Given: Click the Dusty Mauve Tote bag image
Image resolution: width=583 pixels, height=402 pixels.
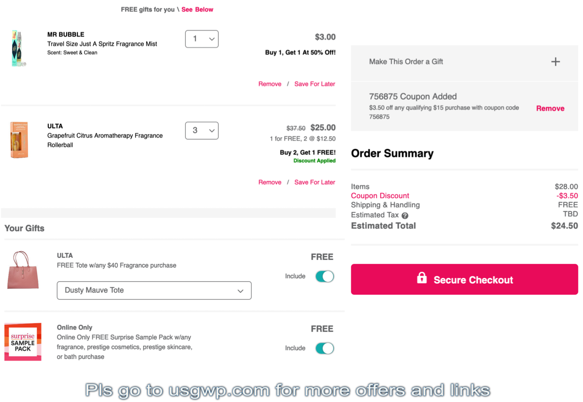Looking at the screenshot, I should coord(23,270).
